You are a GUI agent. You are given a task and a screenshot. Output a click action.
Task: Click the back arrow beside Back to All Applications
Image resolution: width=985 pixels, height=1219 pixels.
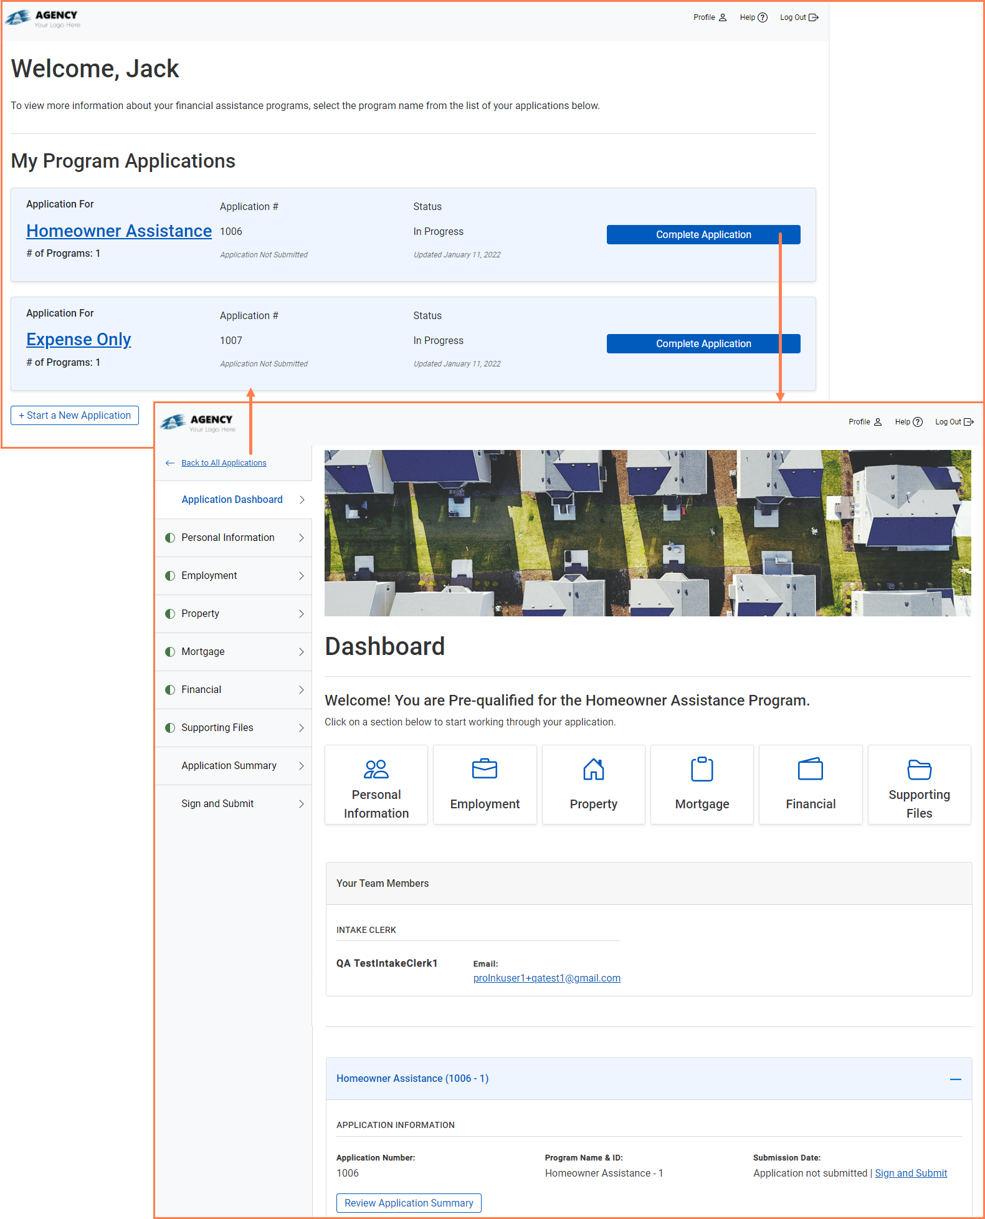170,463
